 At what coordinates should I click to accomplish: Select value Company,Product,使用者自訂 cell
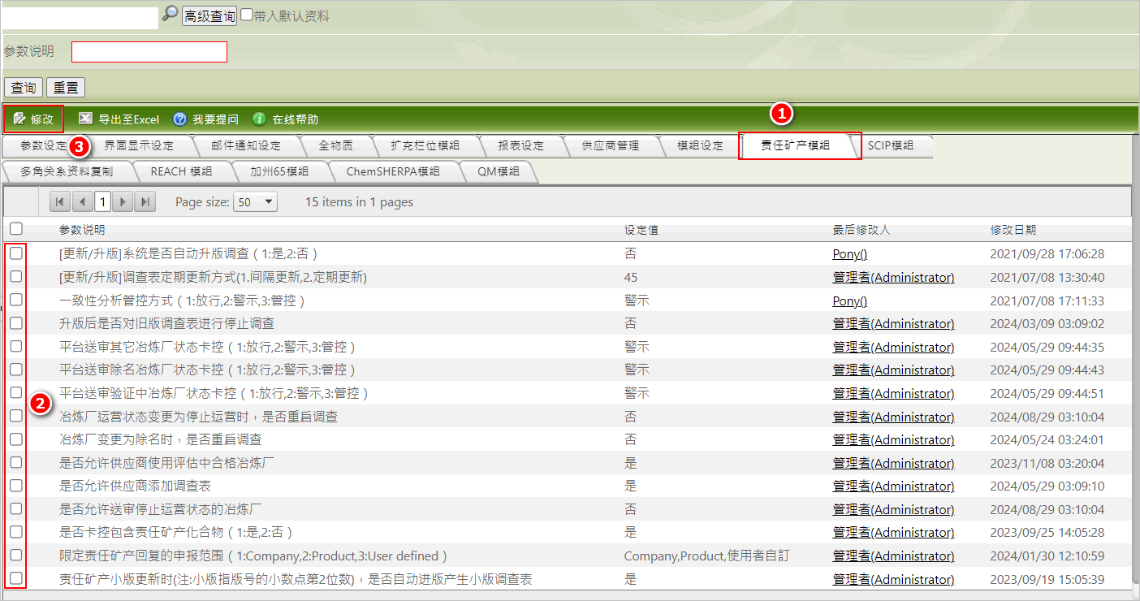pos(706,556)
